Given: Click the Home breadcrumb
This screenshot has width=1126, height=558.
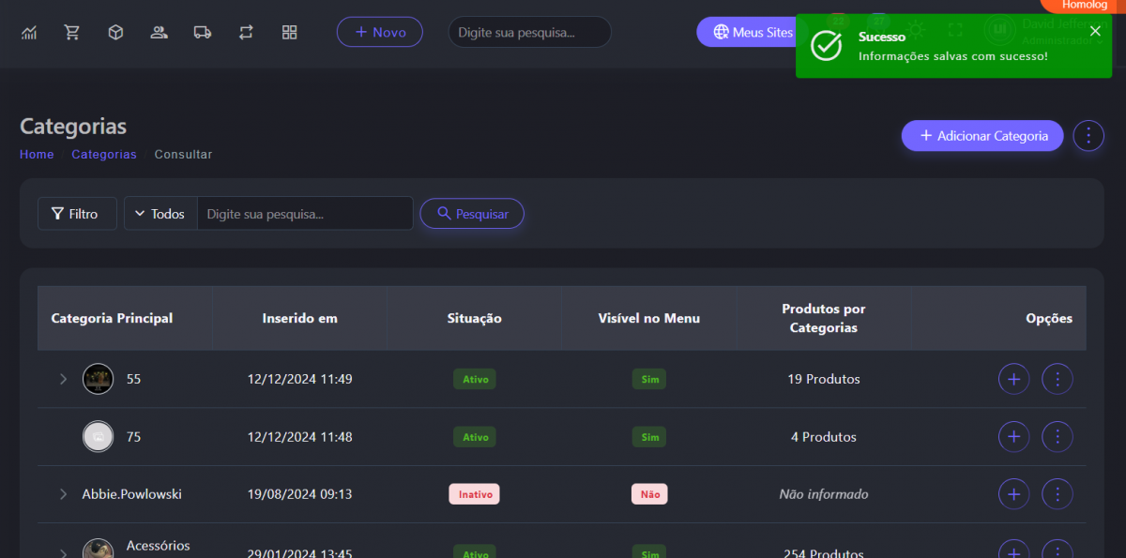Looking at the screenshot, I should pos(37,155).
